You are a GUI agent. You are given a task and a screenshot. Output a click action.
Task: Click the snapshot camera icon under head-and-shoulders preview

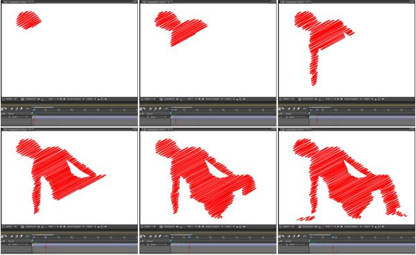coord(177,99)
